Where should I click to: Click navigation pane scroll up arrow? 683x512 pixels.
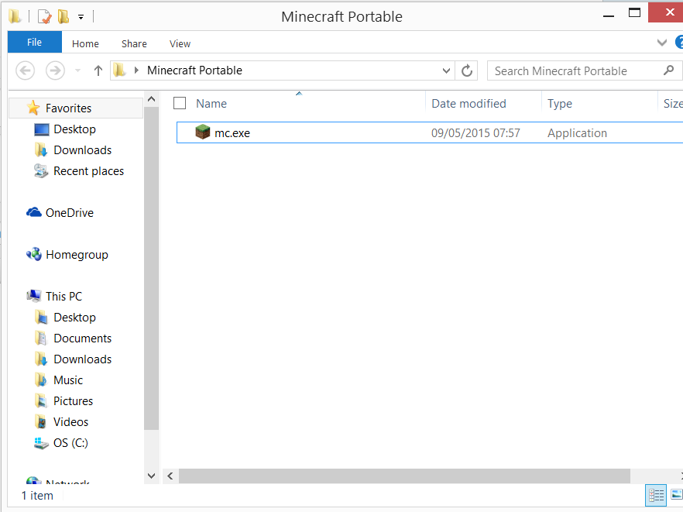click(x=151, y=99)
